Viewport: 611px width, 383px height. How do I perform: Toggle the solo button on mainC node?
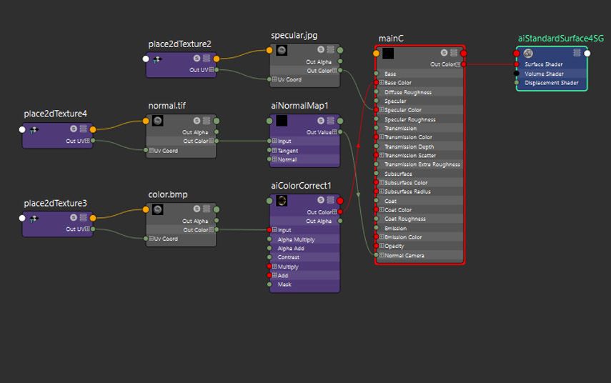[444, 53]
